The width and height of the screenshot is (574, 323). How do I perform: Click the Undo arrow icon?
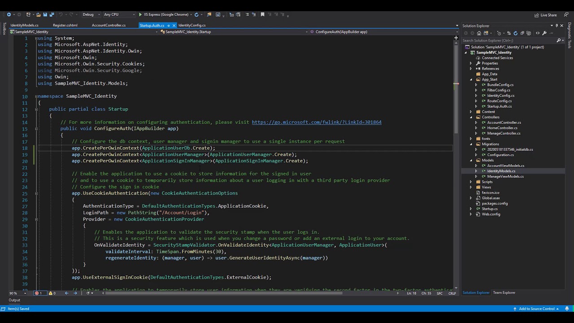click(x=61, y=14)
